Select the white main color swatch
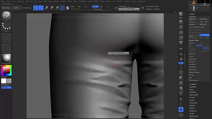 coord(4,81)
